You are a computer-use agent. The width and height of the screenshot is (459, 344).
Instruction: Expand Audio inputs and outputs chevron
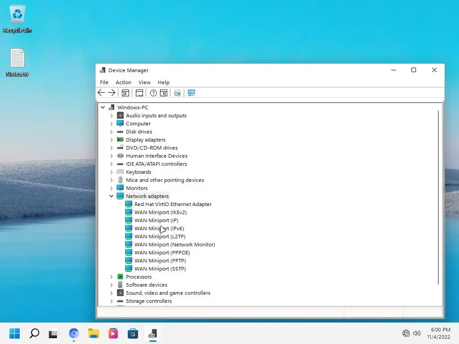[111, 116]
